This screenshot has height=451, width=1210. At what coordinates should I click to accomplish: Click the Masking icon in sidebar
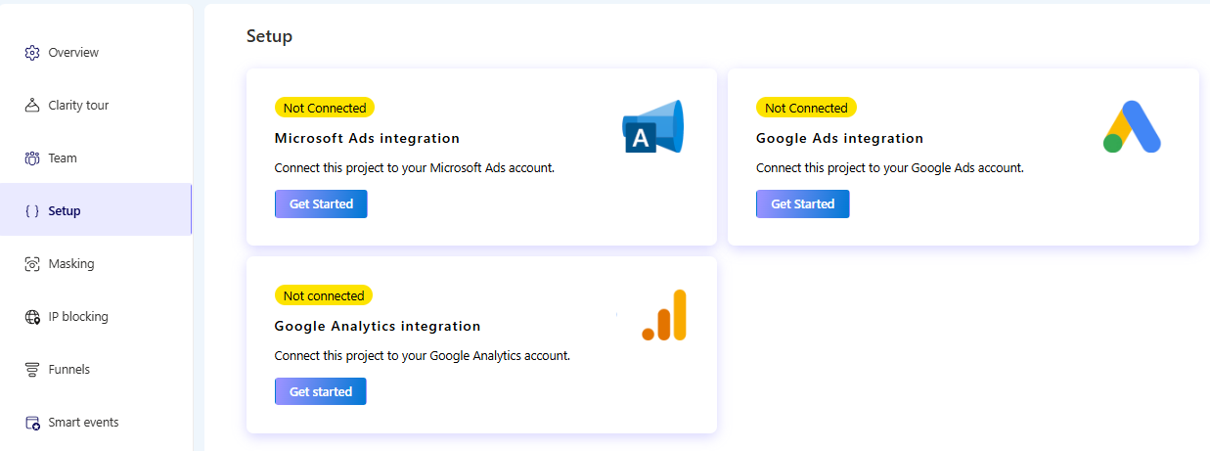(31, 264)
